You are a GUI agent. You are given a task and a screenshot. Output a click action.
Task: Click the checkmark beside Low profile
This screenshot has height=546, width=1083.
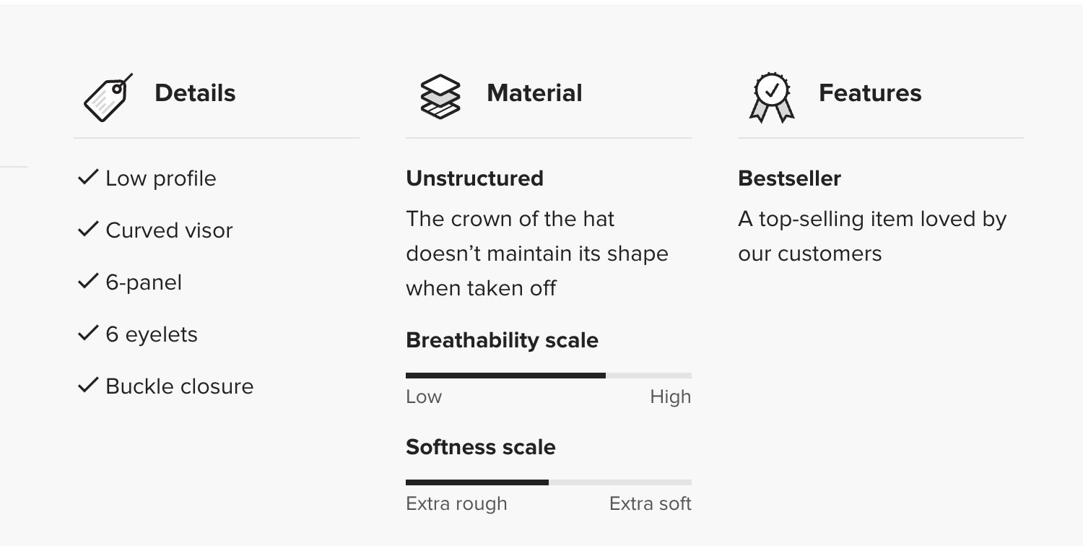click(x=87, y=177)
